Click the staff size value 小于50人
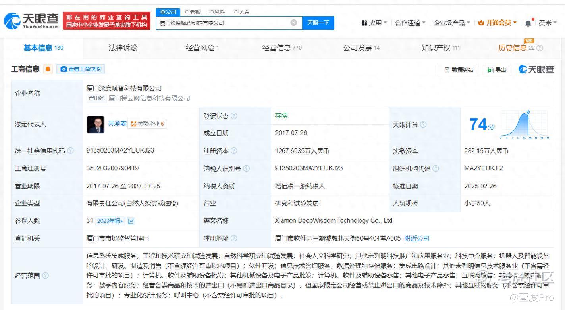 point(477,203)
